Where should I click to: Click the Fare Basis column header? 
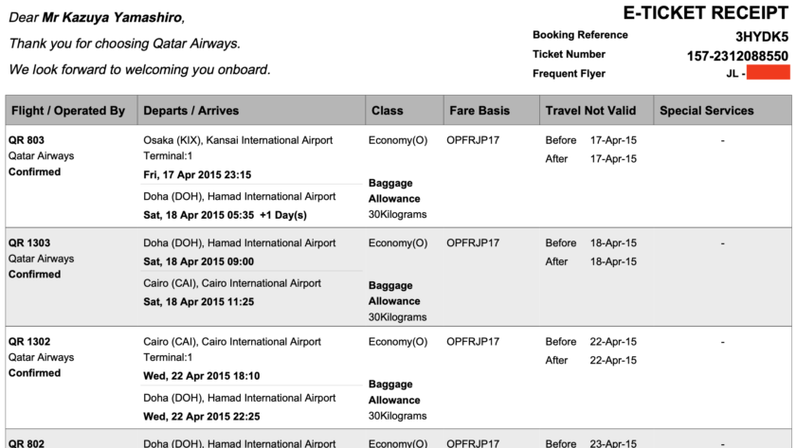pos(479,111)
